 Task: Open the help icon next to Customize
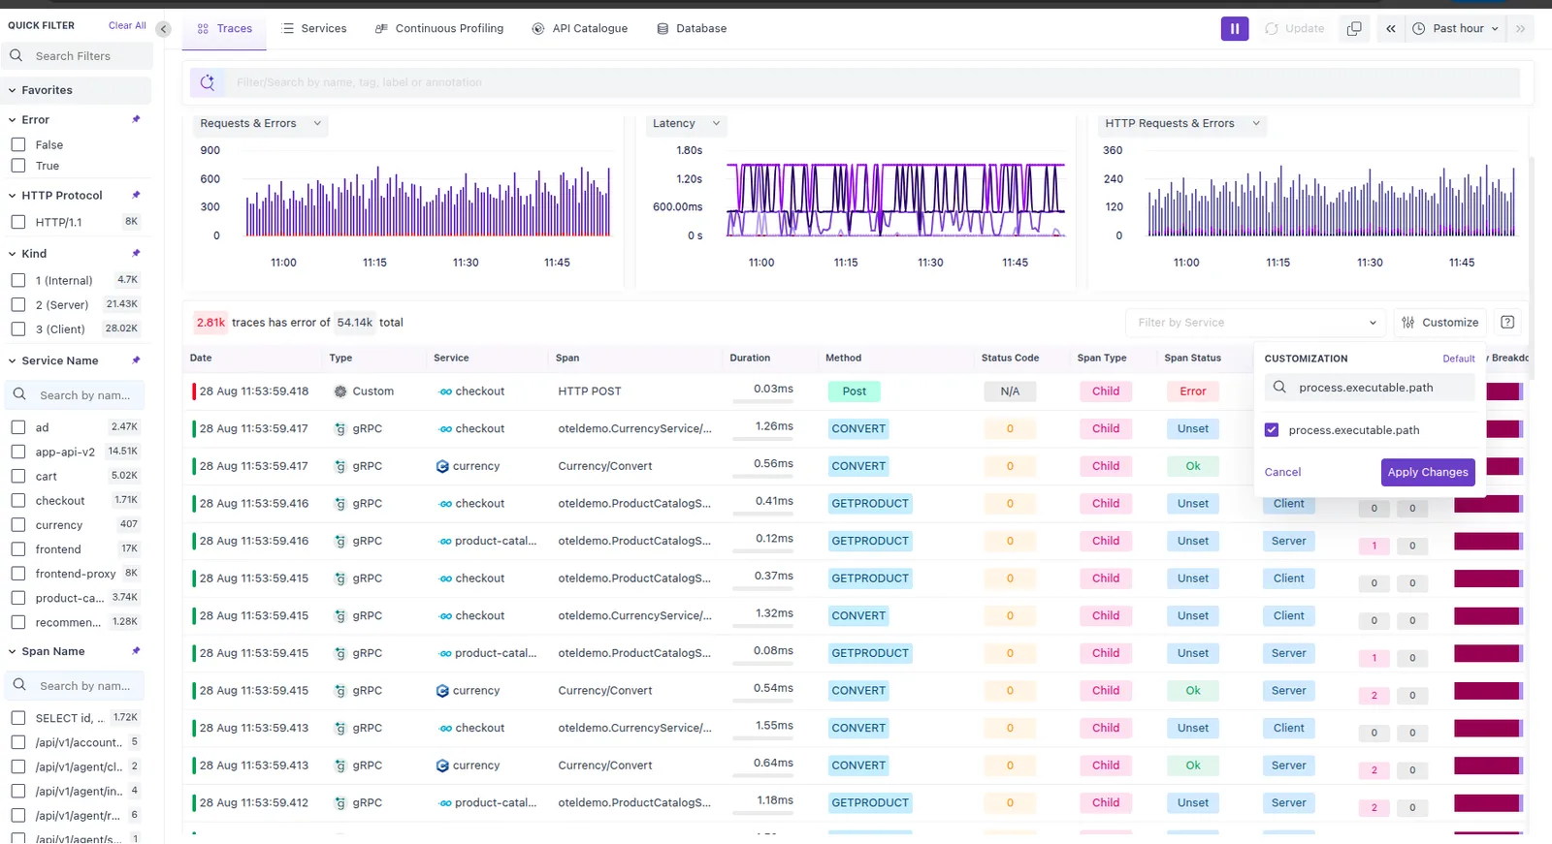pos(1507,322)
